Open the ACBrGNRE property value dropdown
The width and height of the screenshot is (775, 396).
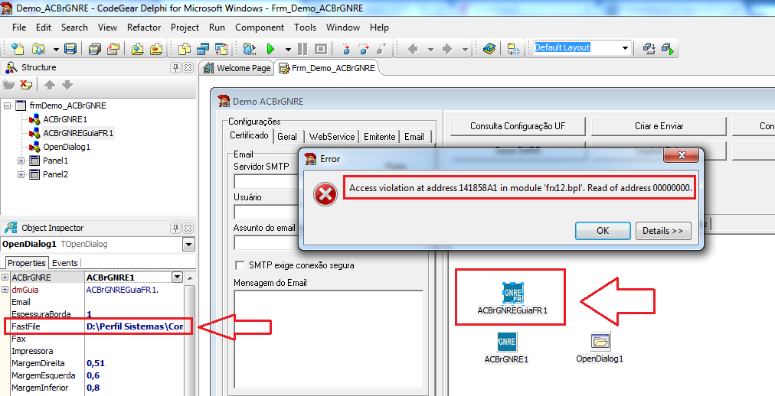[x=178, y=278]
